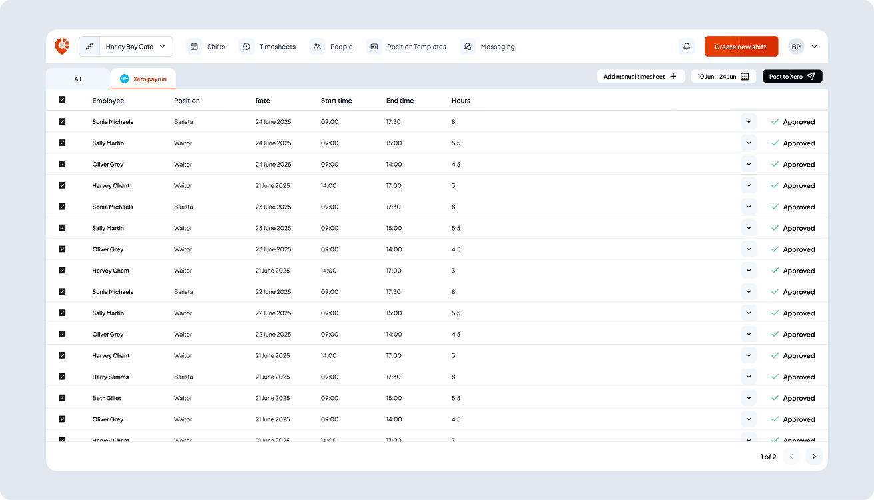Click the calendar icon beside 10 Jun – 24 Jun
Image resolution: width=874 pixels, height=500 pixels.
click(745, 77)
